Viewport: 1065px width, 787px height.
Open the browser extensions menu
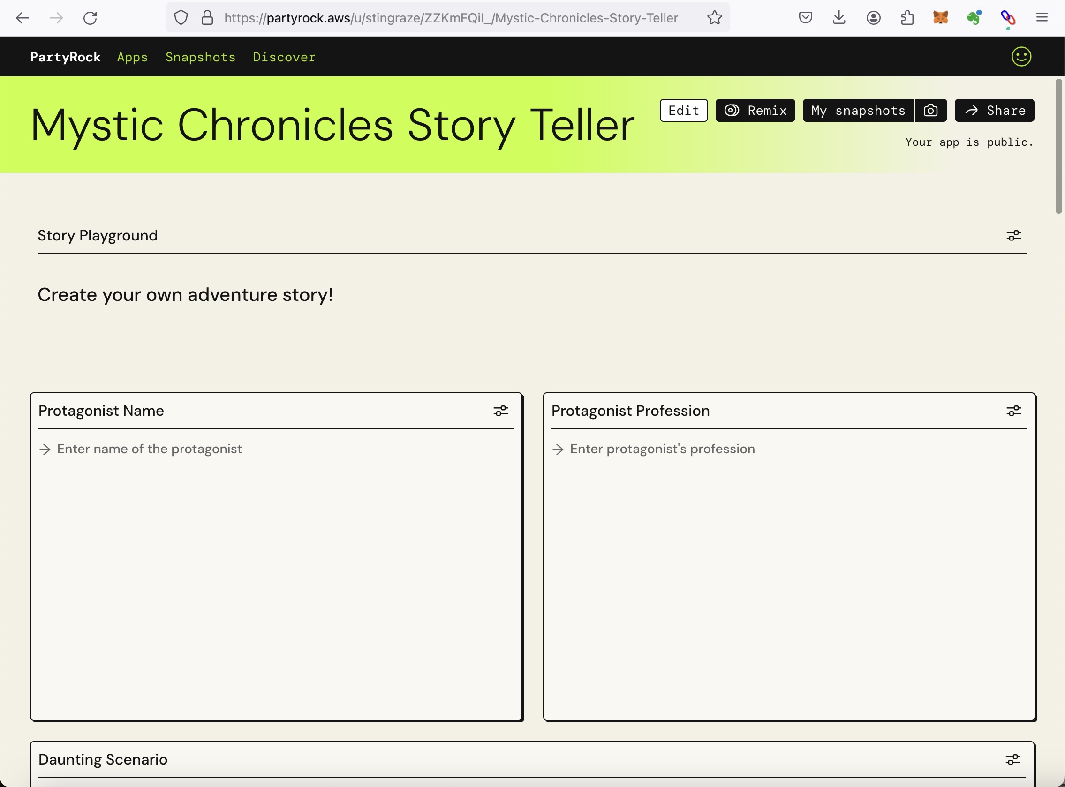[x=907, y=18]
